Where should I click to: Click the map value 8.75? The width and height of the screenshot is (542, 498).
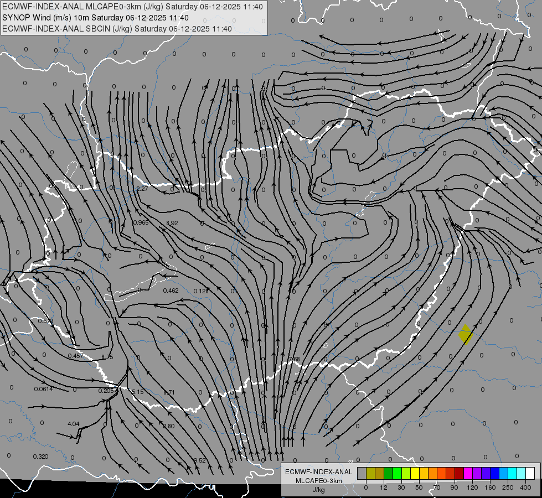point(107,357)
